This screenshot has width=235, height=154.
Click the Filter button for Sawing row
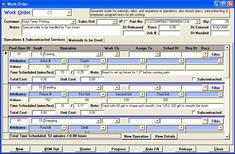216,54
